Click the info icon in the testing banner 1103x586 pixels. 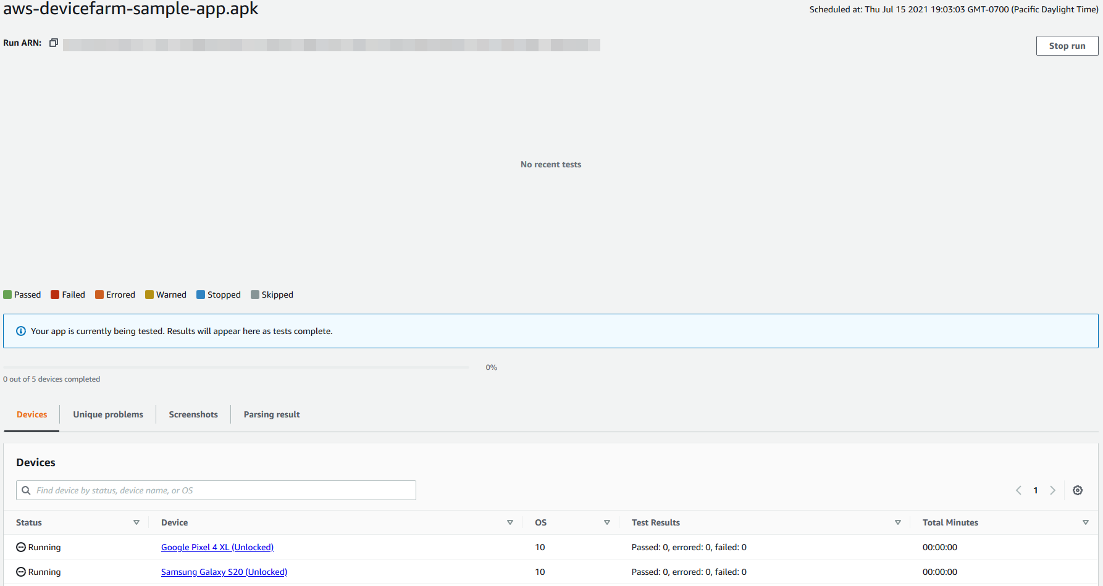tap(21, 330)
